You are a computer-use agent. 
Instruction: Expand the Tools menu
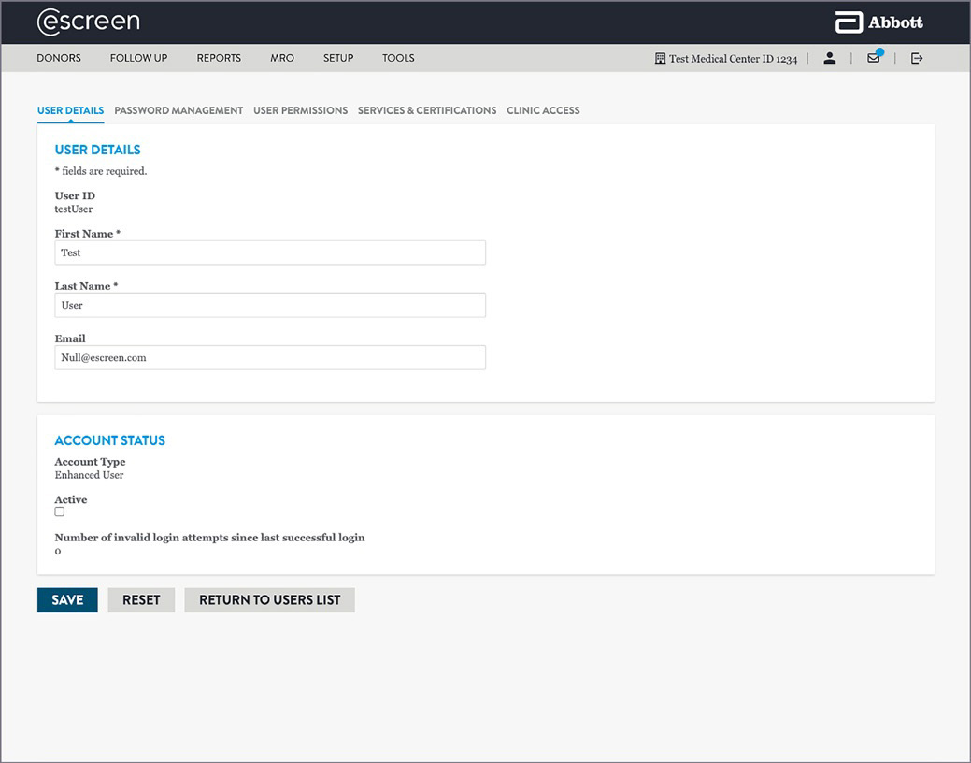tap(398, 58)
